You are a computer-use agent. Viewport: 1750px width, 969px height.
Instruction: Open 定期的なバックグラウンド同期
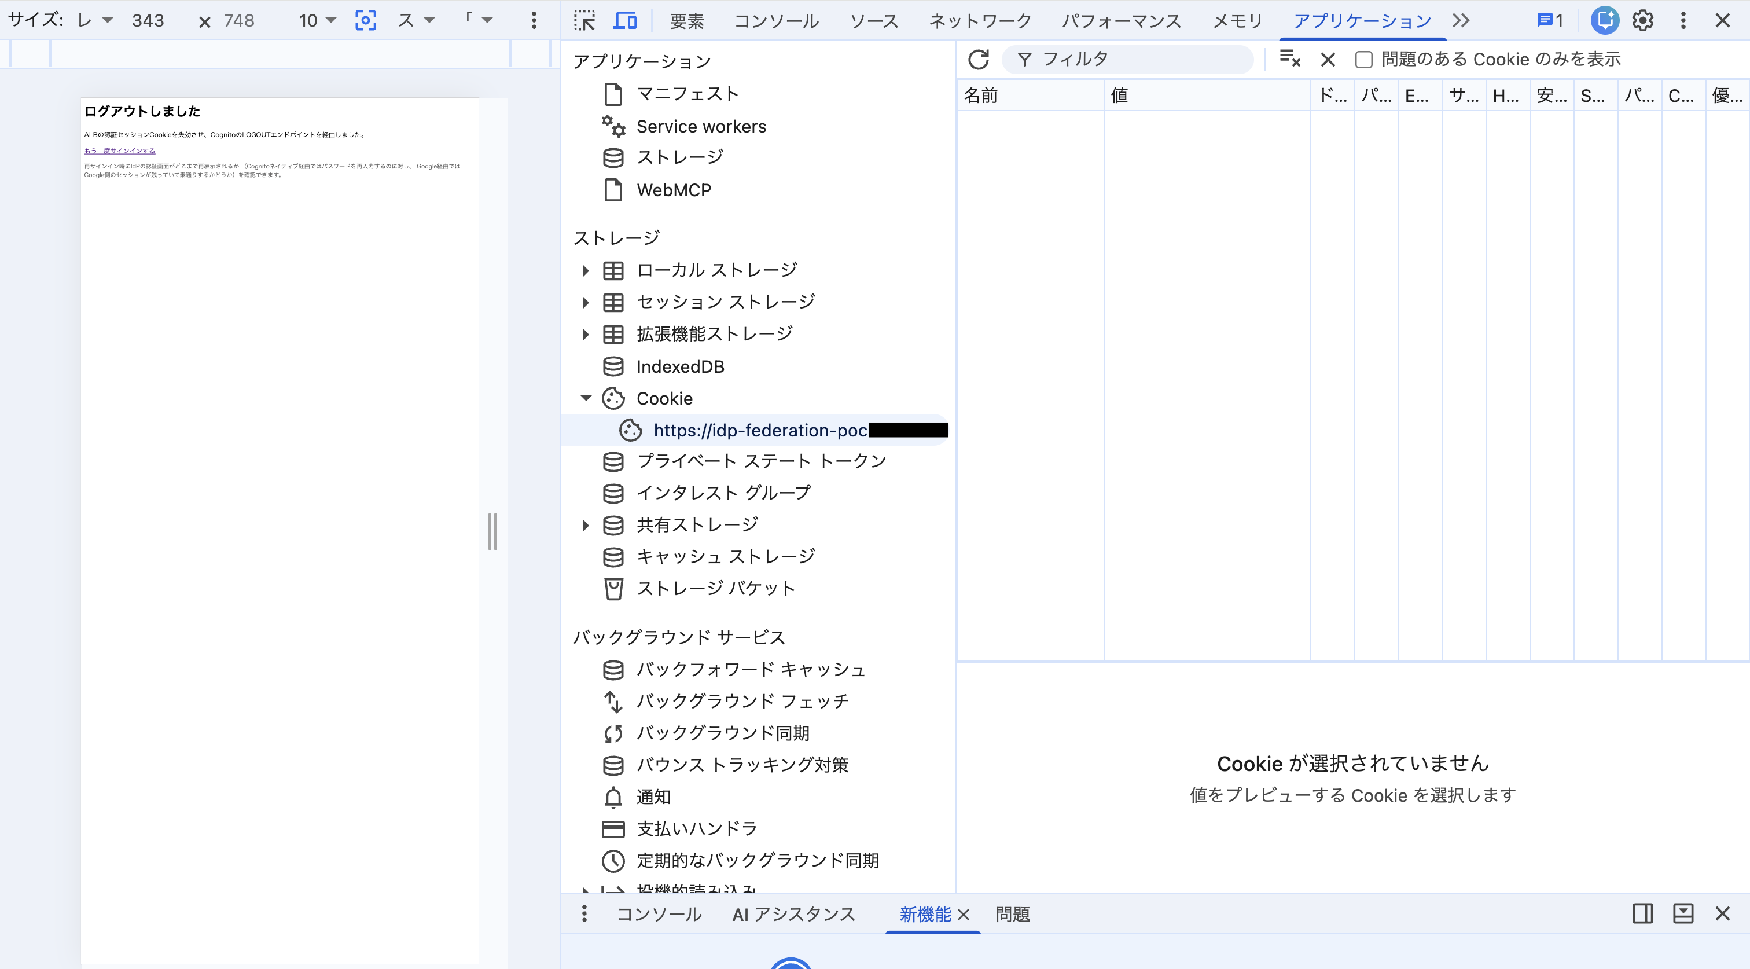(758, 861)
